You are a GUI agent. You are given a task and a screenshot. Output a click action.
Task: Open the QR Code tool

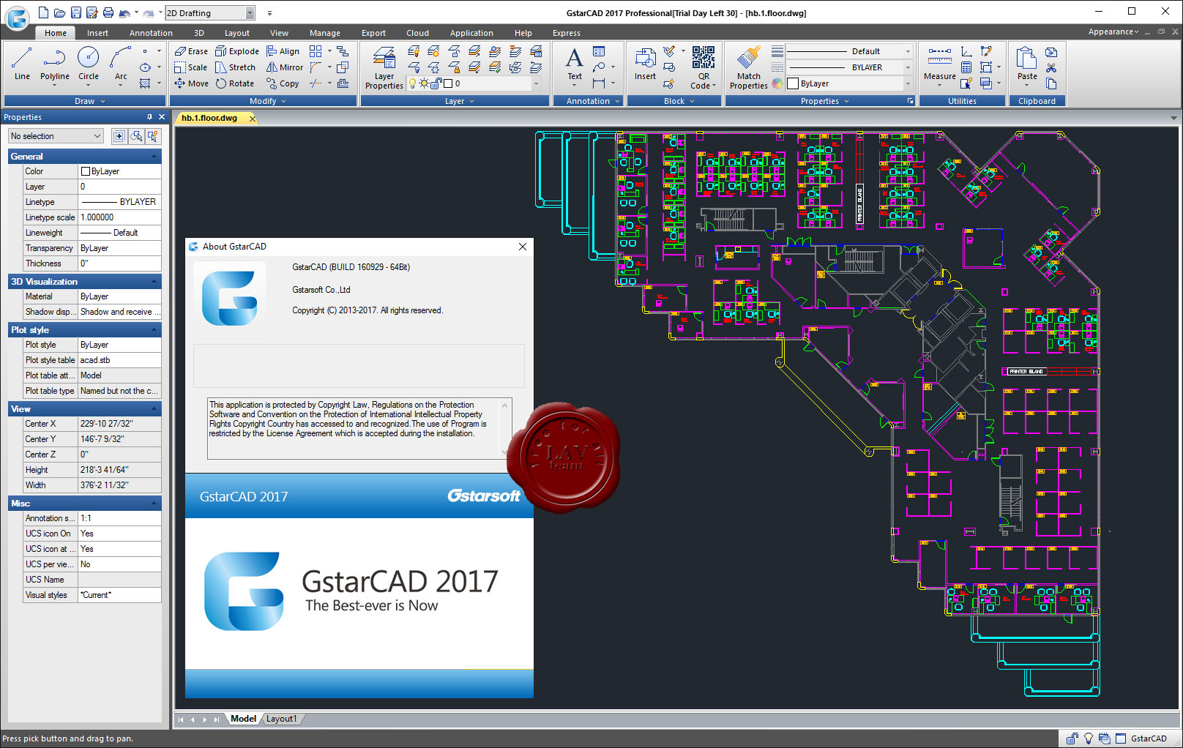coord(704,67)
